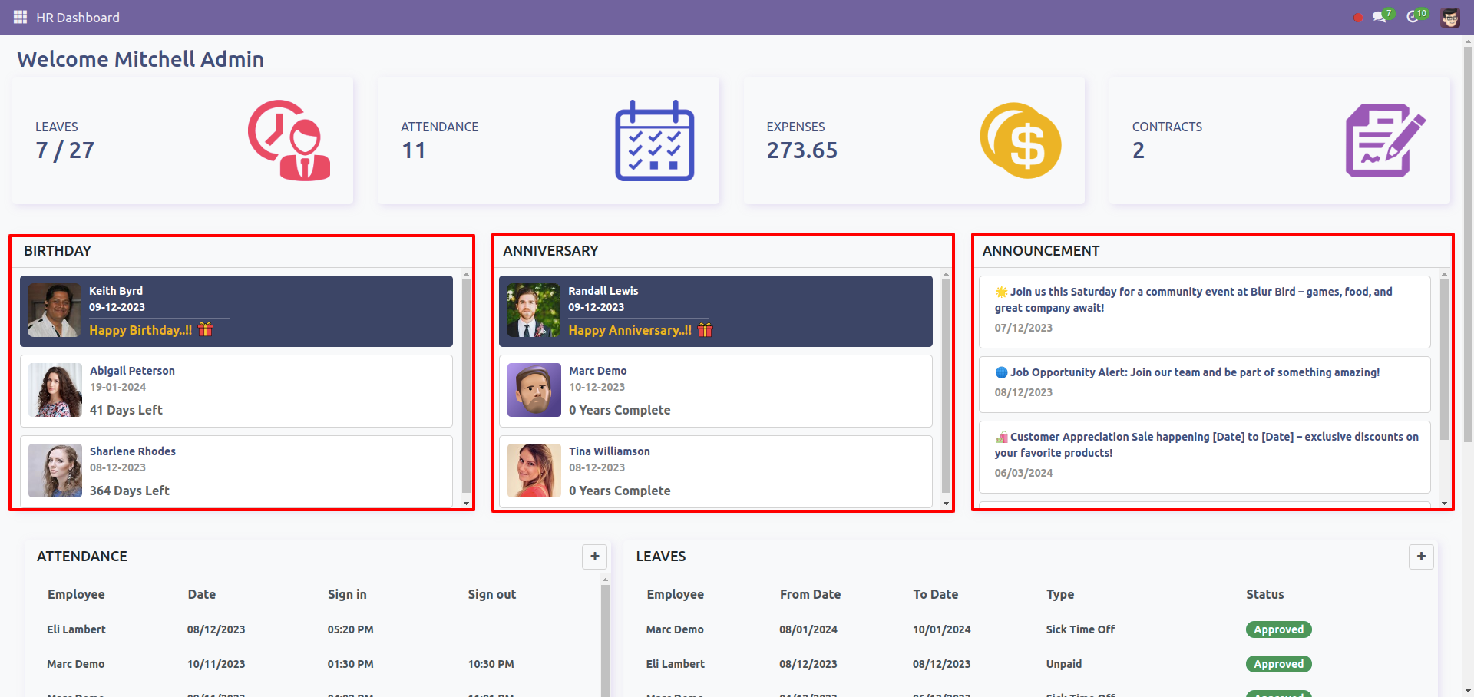This screenshot has height=697, width=1474.
Task: Click the HR Dashboard title
Action: click(78, 17)
